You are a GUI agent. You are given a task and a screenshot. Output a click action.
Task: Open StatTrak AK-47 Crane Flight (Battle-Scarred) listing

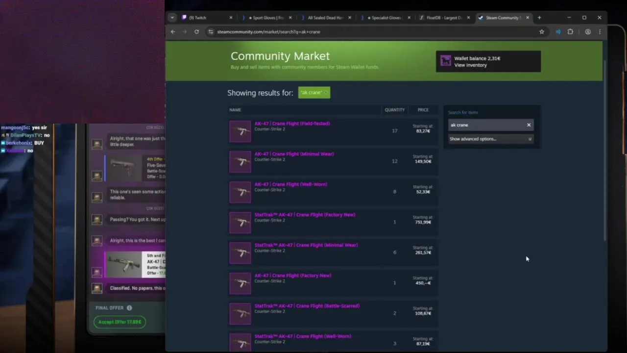pos(307,306)
